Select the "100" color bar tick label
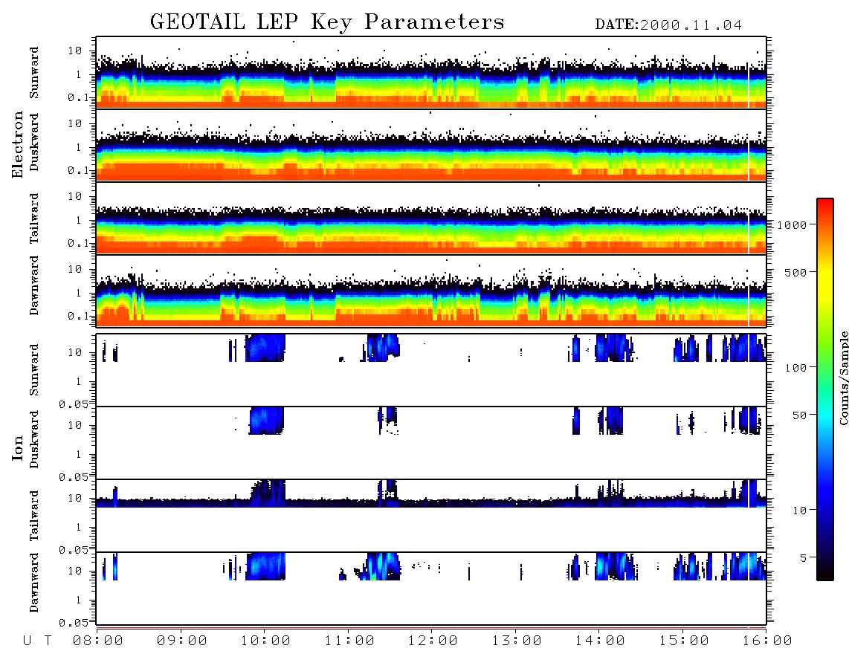This screenshot has width=849, height=654. 795,368
